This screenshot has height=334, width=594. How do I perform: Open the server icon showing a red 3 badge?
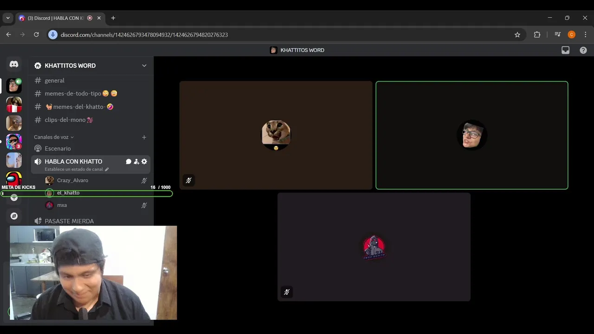pos(14,141)
